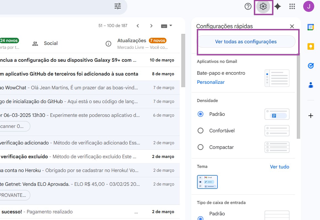Open Google Tasks in side panel

pos(311,66)
